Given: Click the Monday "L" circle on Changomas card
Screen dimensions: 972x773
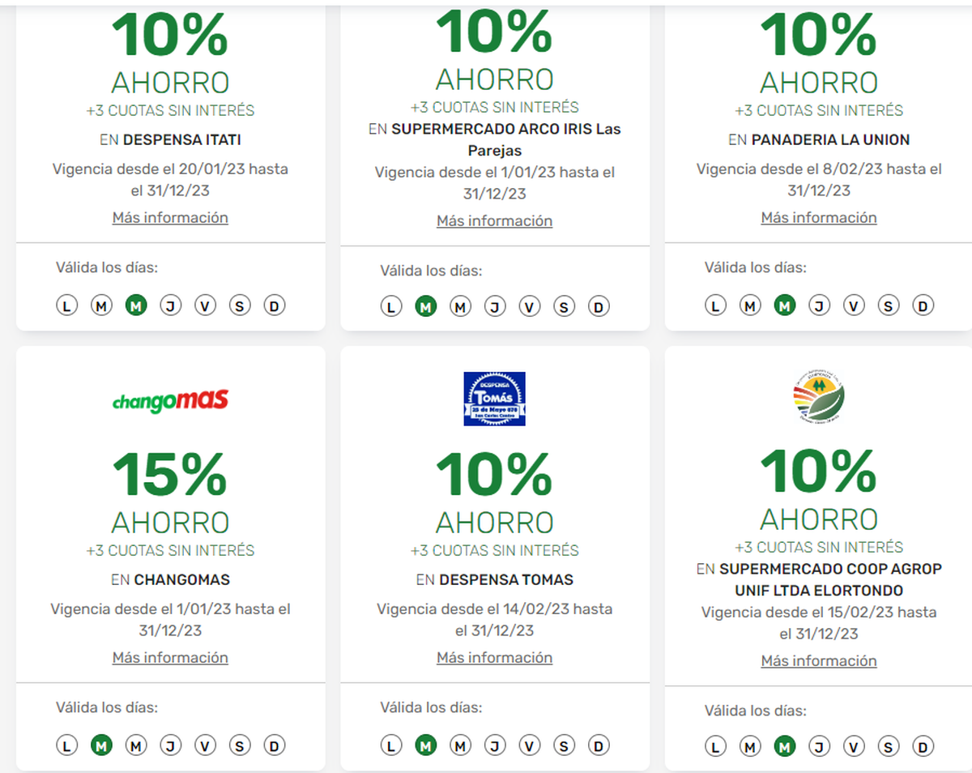Looking at the screenshot, I should pos(66,745).
